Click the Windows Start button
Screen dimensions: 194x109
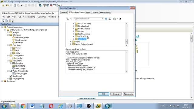(x=4, y=106)
